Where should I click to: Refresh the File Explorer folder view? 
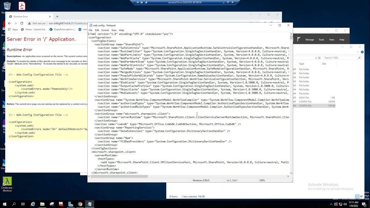tap(319, 58)
